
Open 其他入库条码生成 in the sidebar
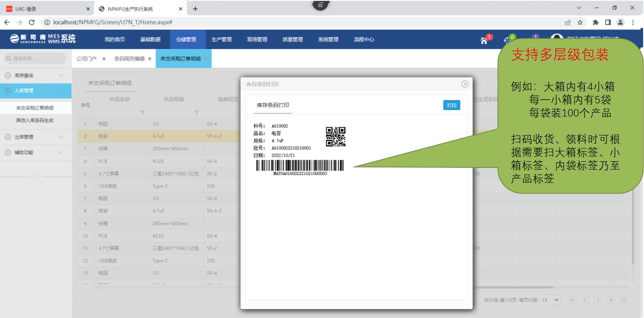pos(35,120)
